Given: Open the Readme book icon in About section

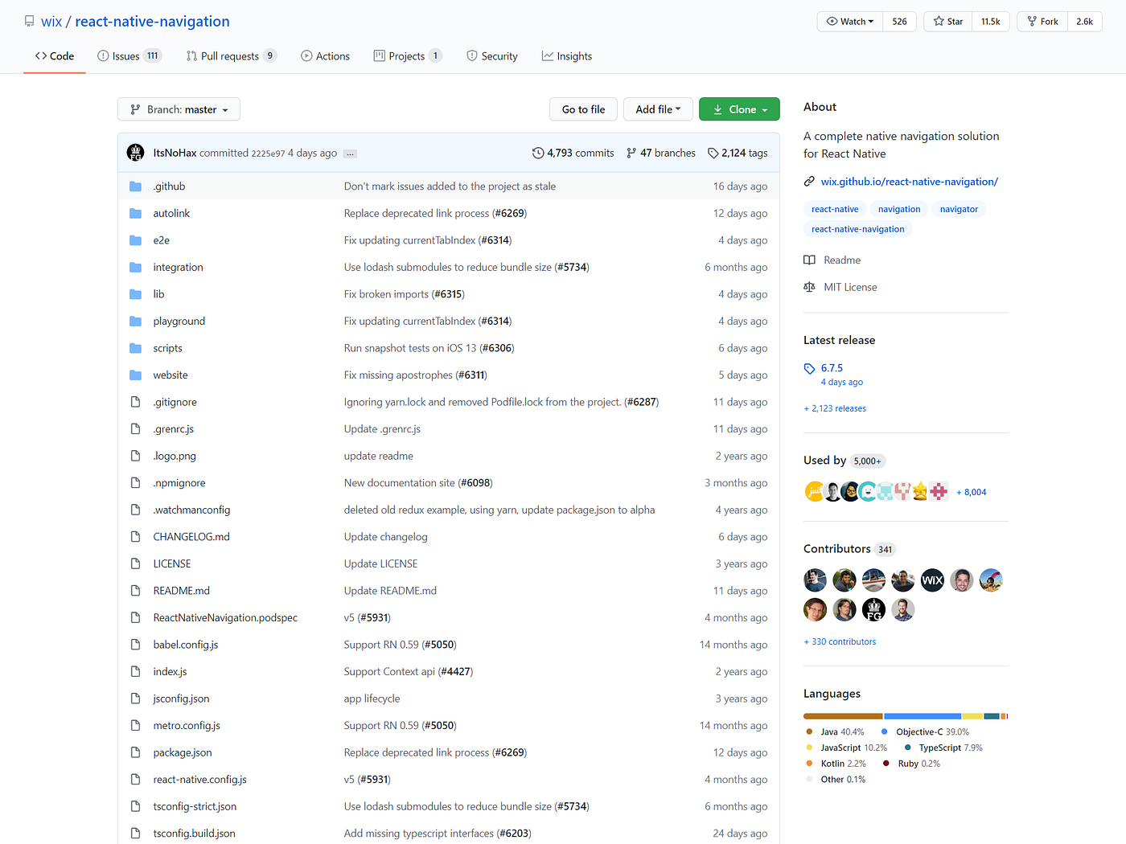Looking at the screenshot, I should tap(809, 260).
